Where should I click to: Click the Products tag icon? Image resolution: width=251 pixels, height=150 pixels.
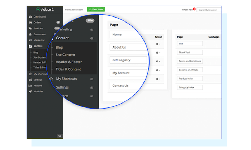(30, 28)
